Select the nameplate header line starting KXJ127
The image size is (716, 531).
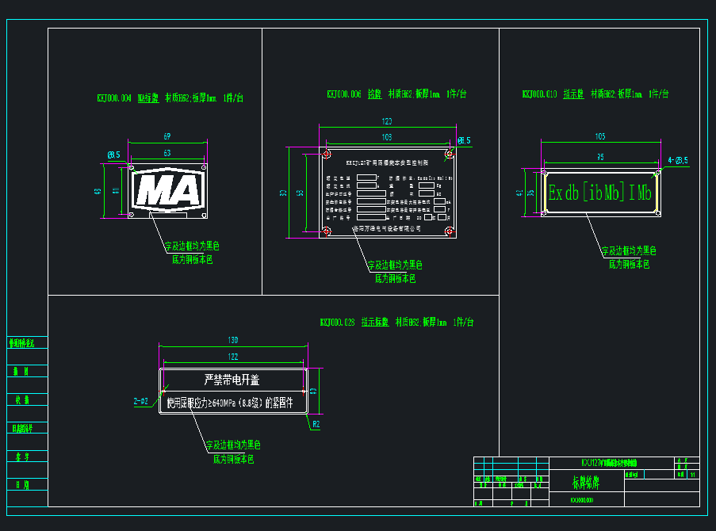387,162
